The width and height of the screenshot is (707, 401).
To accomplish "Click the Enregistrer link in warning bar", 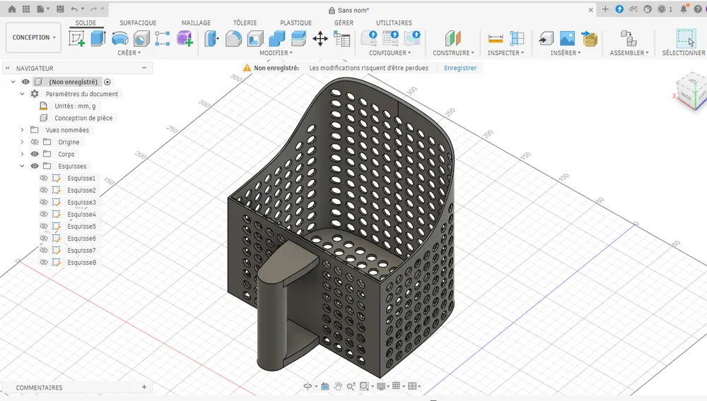I will tap(460, 68).
